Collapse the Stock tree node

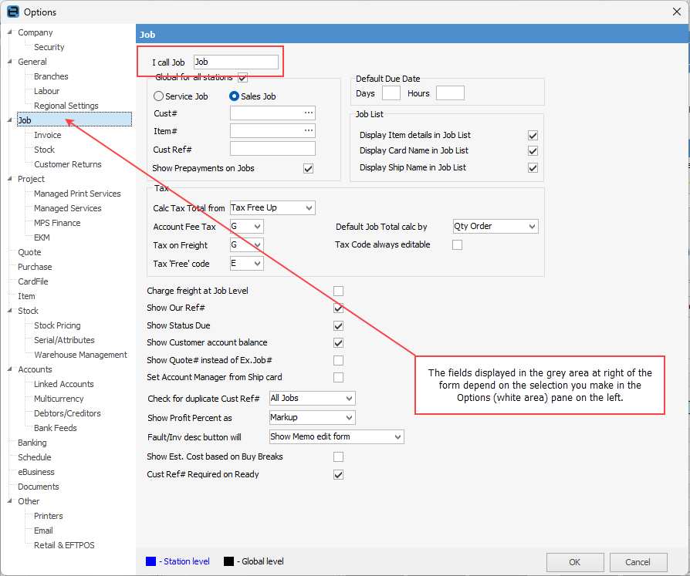coord(10,310)
